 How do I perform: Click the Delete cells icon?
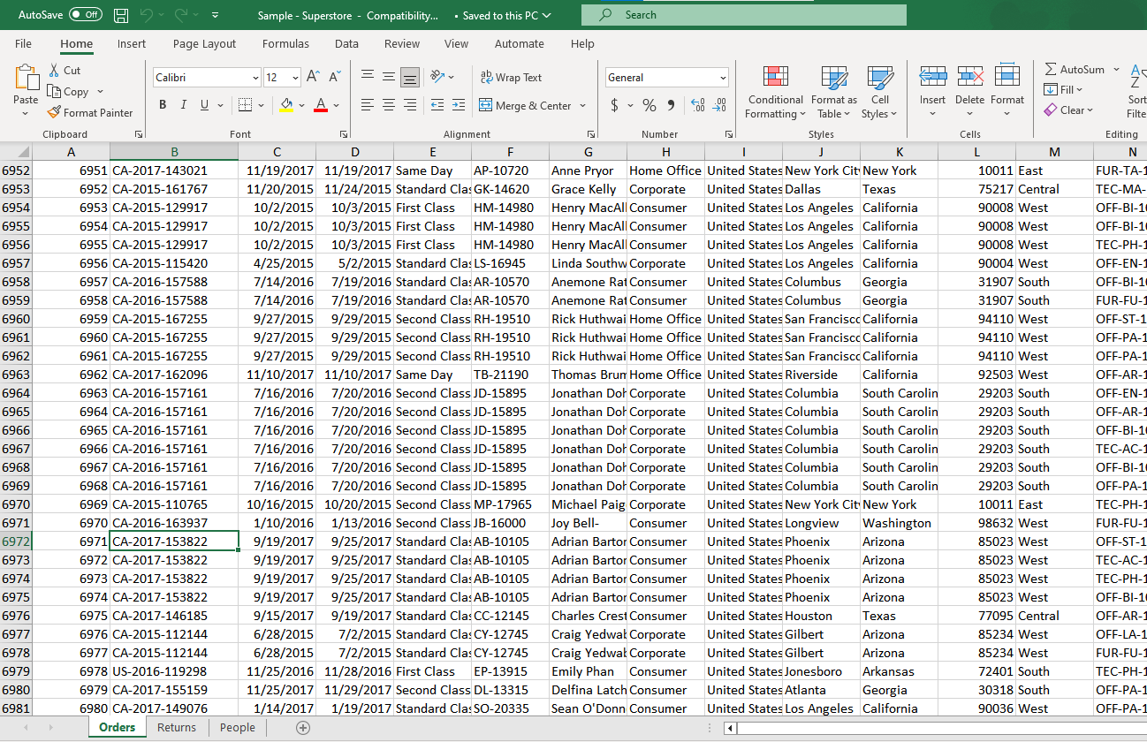point(970,77)
